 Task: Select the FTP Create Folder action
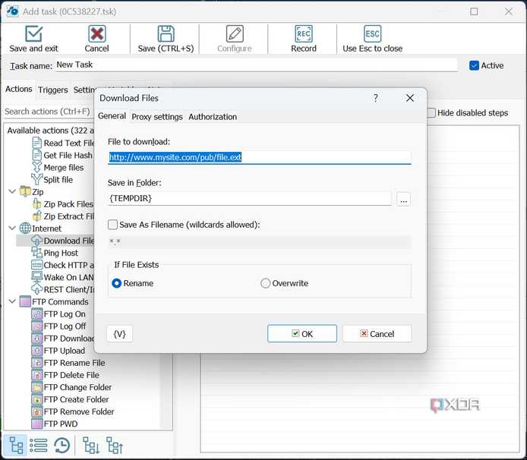coord(71,399)
